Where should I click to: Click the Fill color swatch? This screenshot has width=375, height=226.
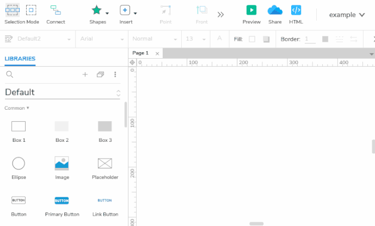coord(252,39)
